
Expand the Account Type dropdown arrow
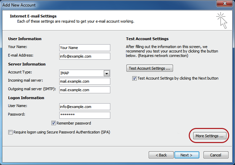pyautogui.click(x=107, y=73)
